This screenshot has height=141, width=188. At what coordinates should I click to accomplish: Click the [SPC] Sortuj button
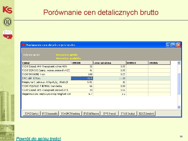click(x=32, y=114)
